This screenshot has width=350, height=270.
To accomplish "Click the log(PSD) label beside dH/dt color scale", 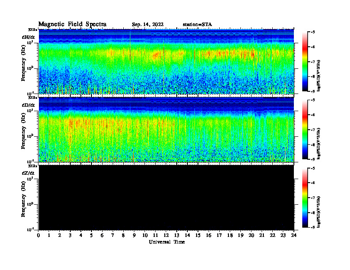I will pyautogui.click(x=319, y=75).
